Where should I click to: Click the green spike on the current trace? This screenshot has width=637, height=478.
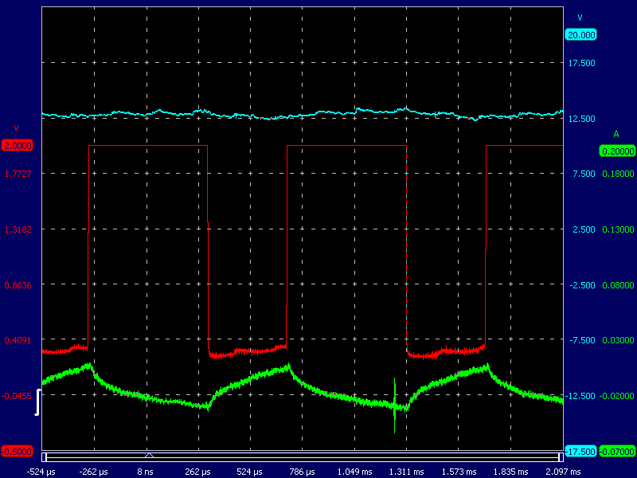coord(395,405)
